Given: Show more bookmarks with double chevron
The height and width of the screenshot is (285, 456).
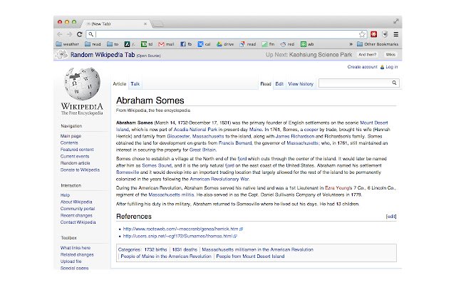Looking at the screenshot, I should pos(351,44).
